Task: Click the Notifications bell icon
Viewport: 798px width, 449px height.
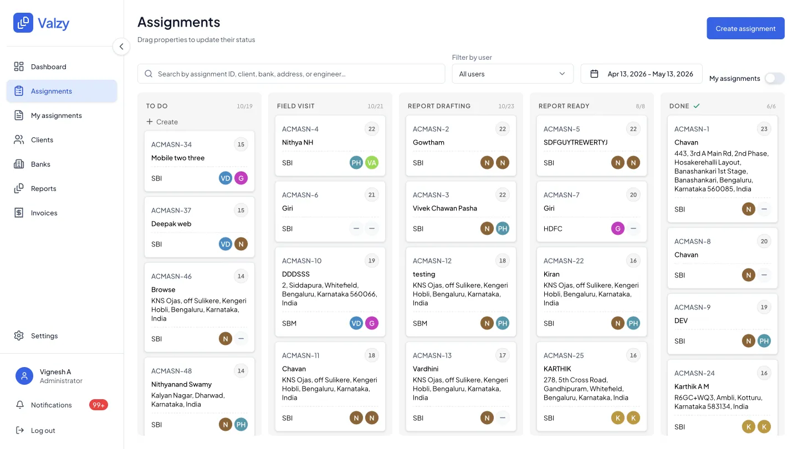Action: point(20,405)
